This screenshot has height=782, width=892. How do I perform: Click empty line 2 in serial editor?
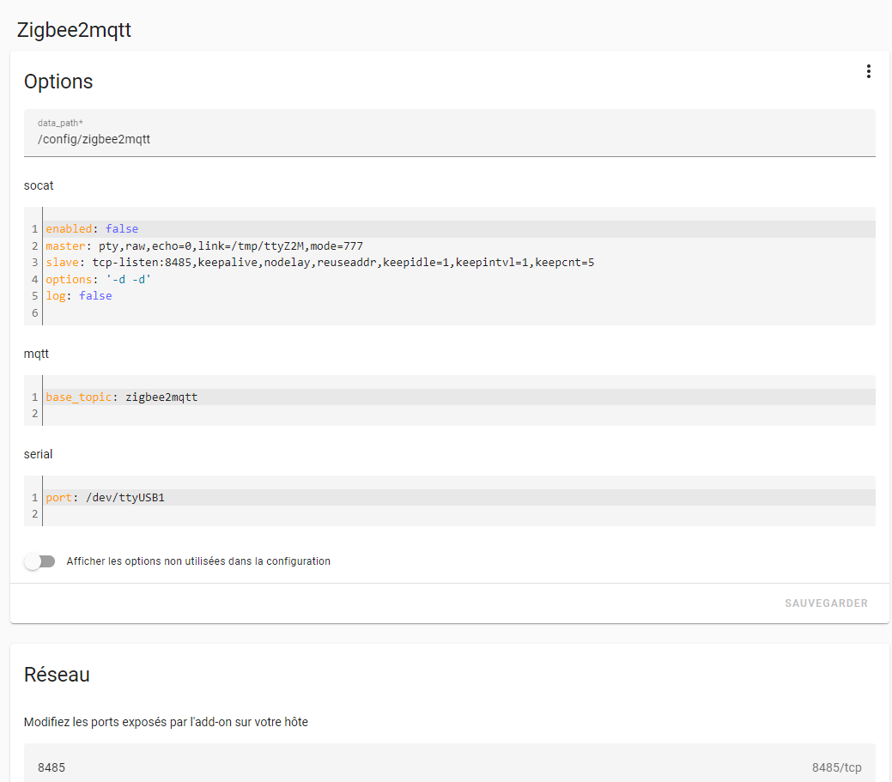(x=459, y=514)
